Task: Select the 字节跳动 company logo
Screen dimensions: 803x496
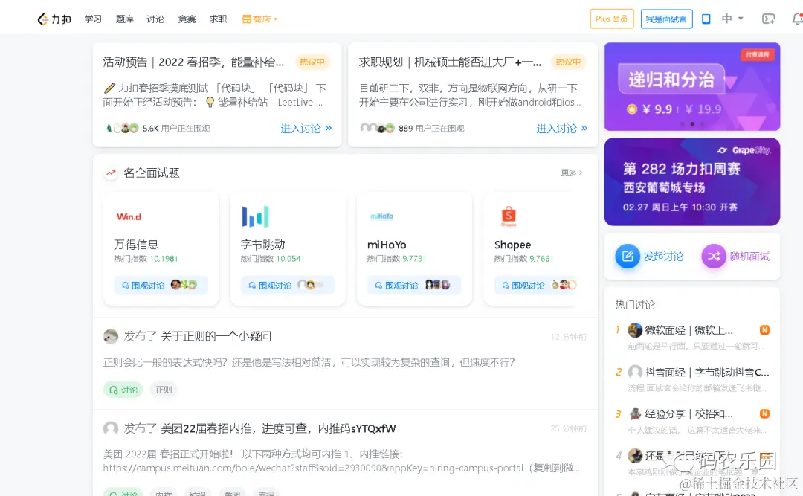Action: click(x=255, y=216)
